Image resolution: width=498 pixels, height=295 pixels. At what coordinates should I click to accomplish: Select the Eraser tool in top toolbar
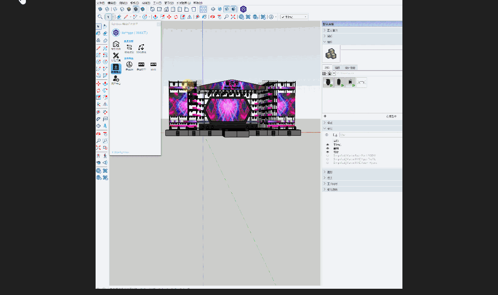pyautogui.click(x=119, y=17)
